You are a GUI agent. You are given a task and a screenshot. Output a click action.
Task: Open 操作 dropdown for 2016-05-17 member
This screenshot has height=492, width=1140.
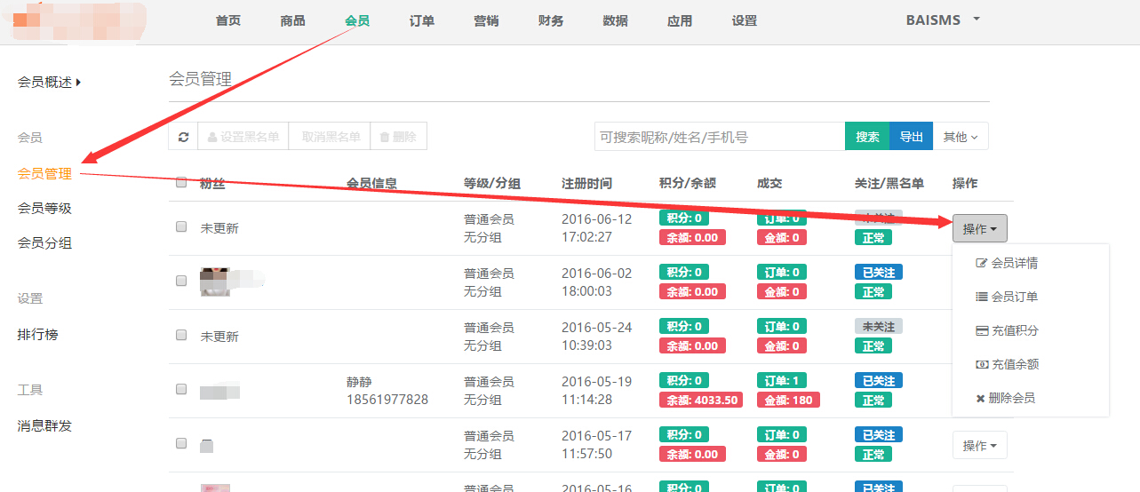[x=979, y=446]
